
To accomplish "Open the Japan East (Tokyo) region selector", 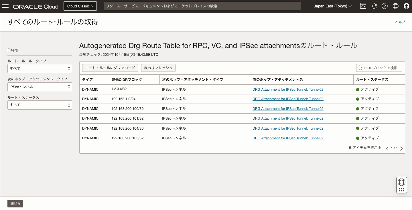I will point(333,6).
